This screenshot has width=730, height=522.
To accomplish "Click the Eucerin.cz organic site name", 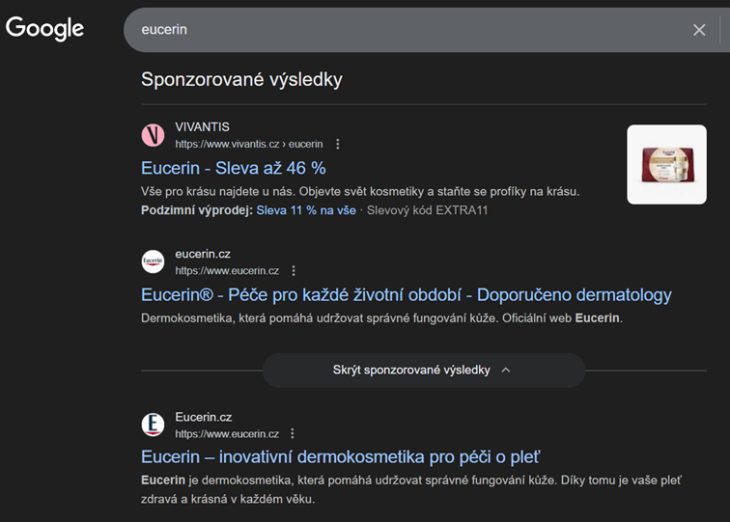I will click(204, 417).
